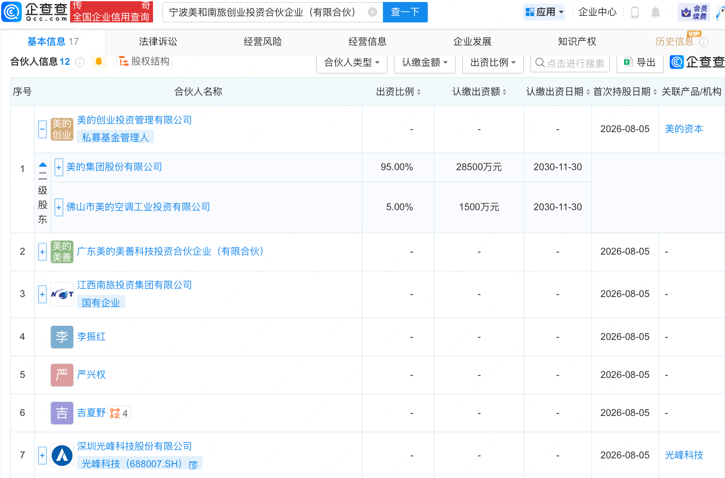Click the 吉 avatar for 吉夏野
Viewport: 725px width, 478px height.
pyautogui.click(x=62, y=413)
